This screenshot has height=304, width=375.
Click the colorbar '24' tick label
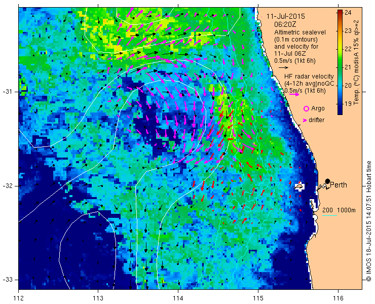(348, 13)
